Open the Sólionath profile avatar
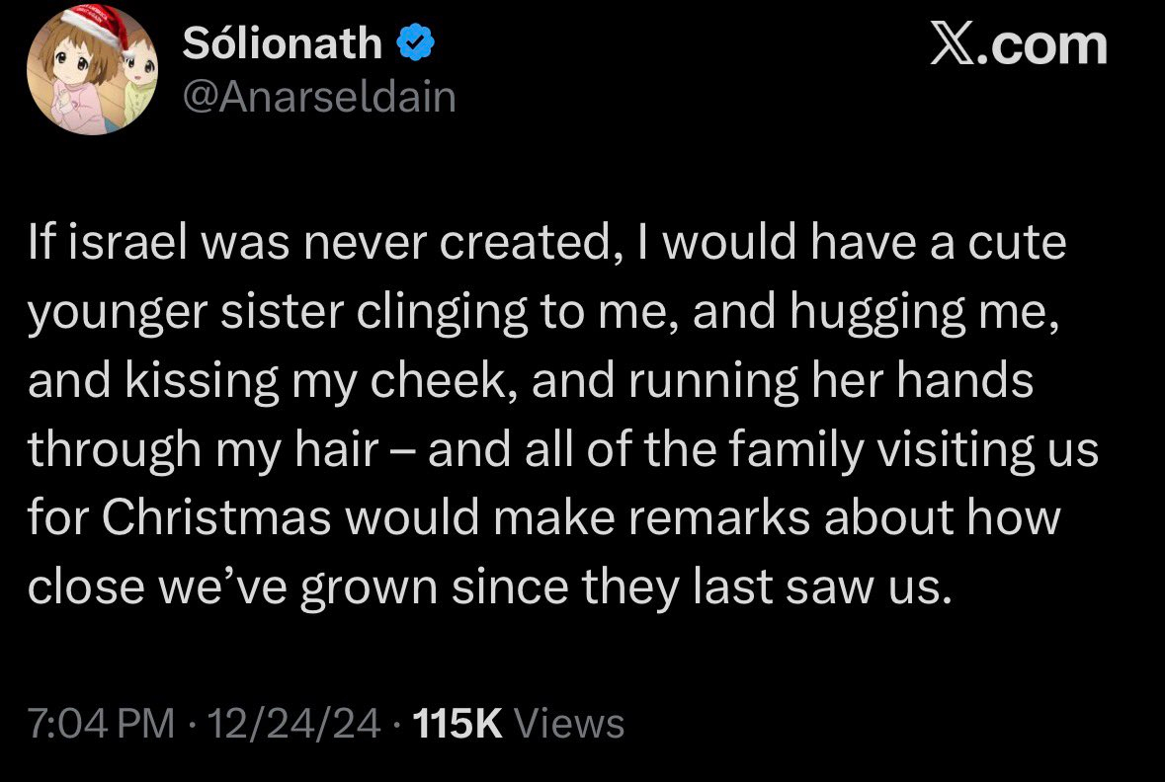The width and height of the screenshot is (1165, 782). tap(95, 73)
